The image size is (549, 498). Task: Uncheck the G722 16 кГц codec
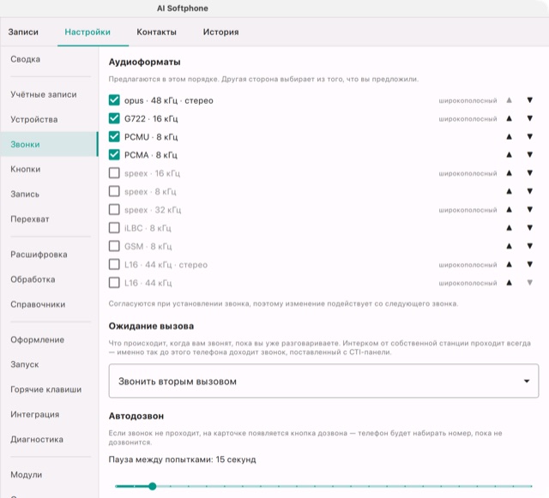[x=114, y=118]
